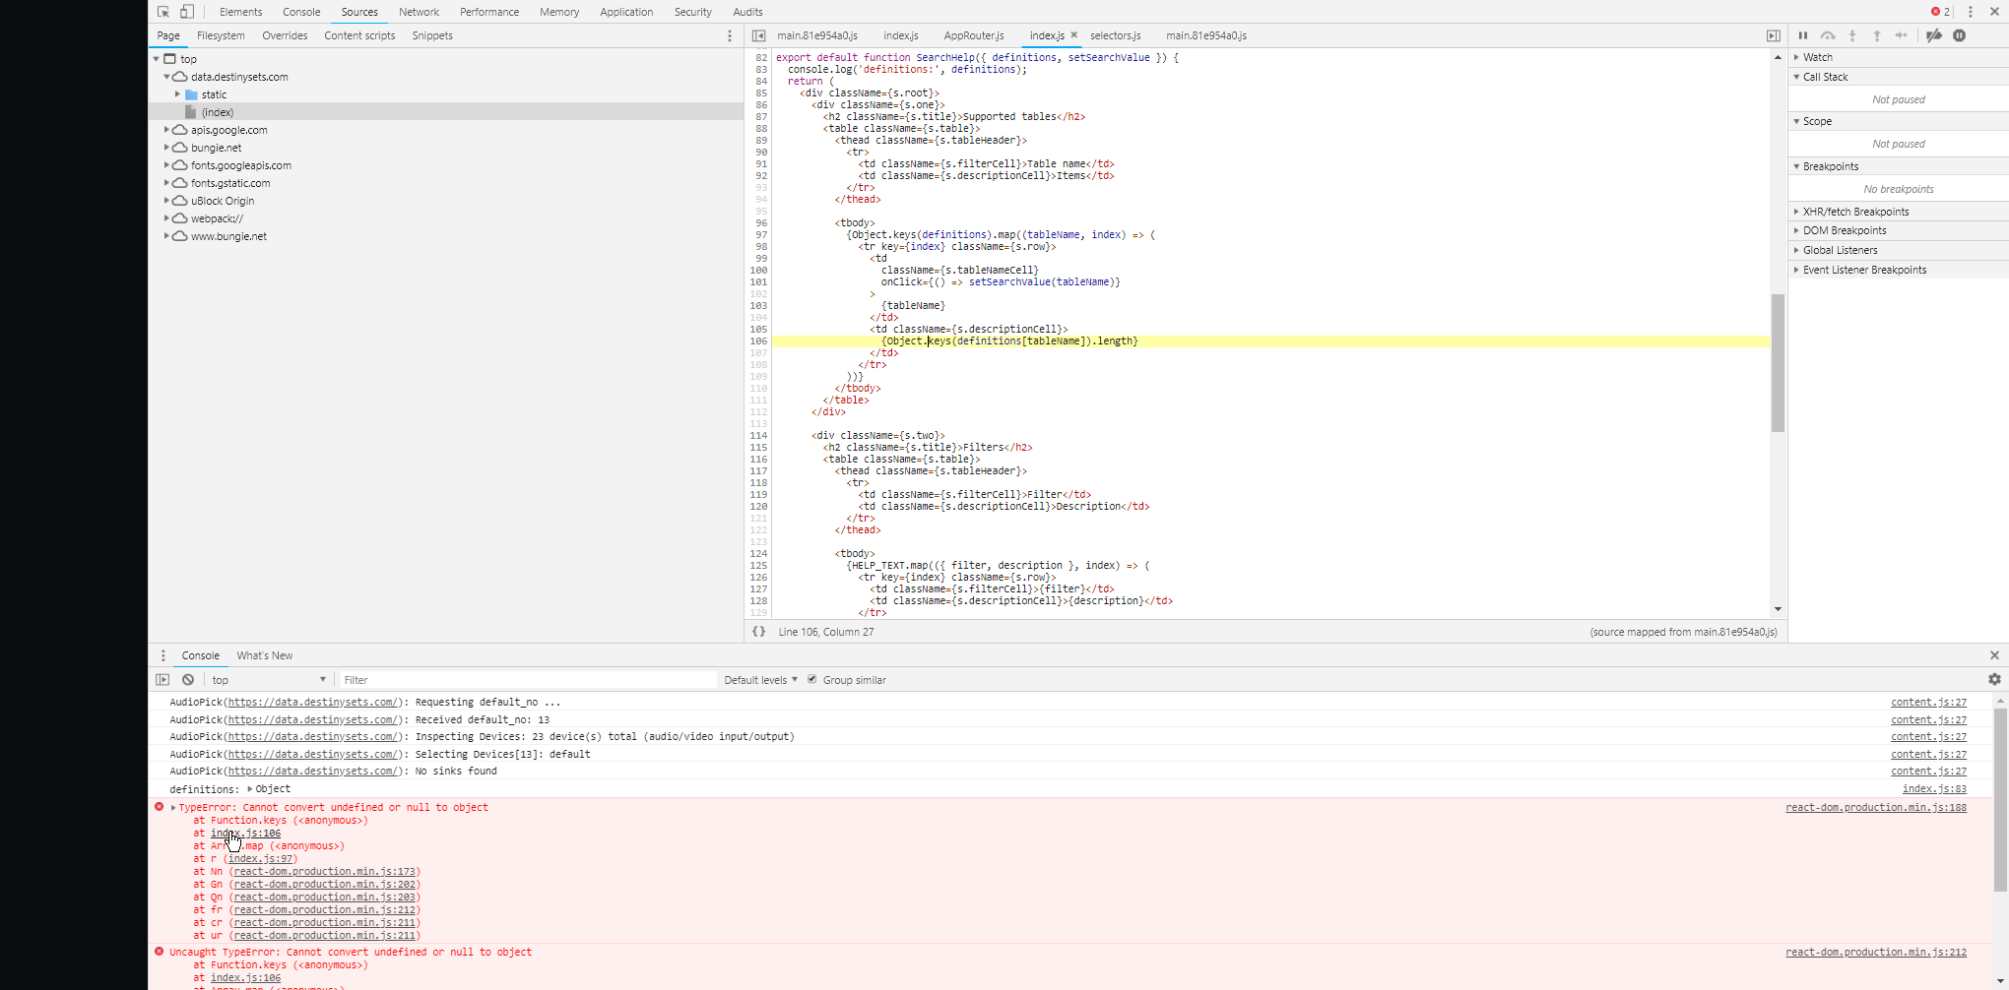Expand the webpack:// tree node

[166, 218]
